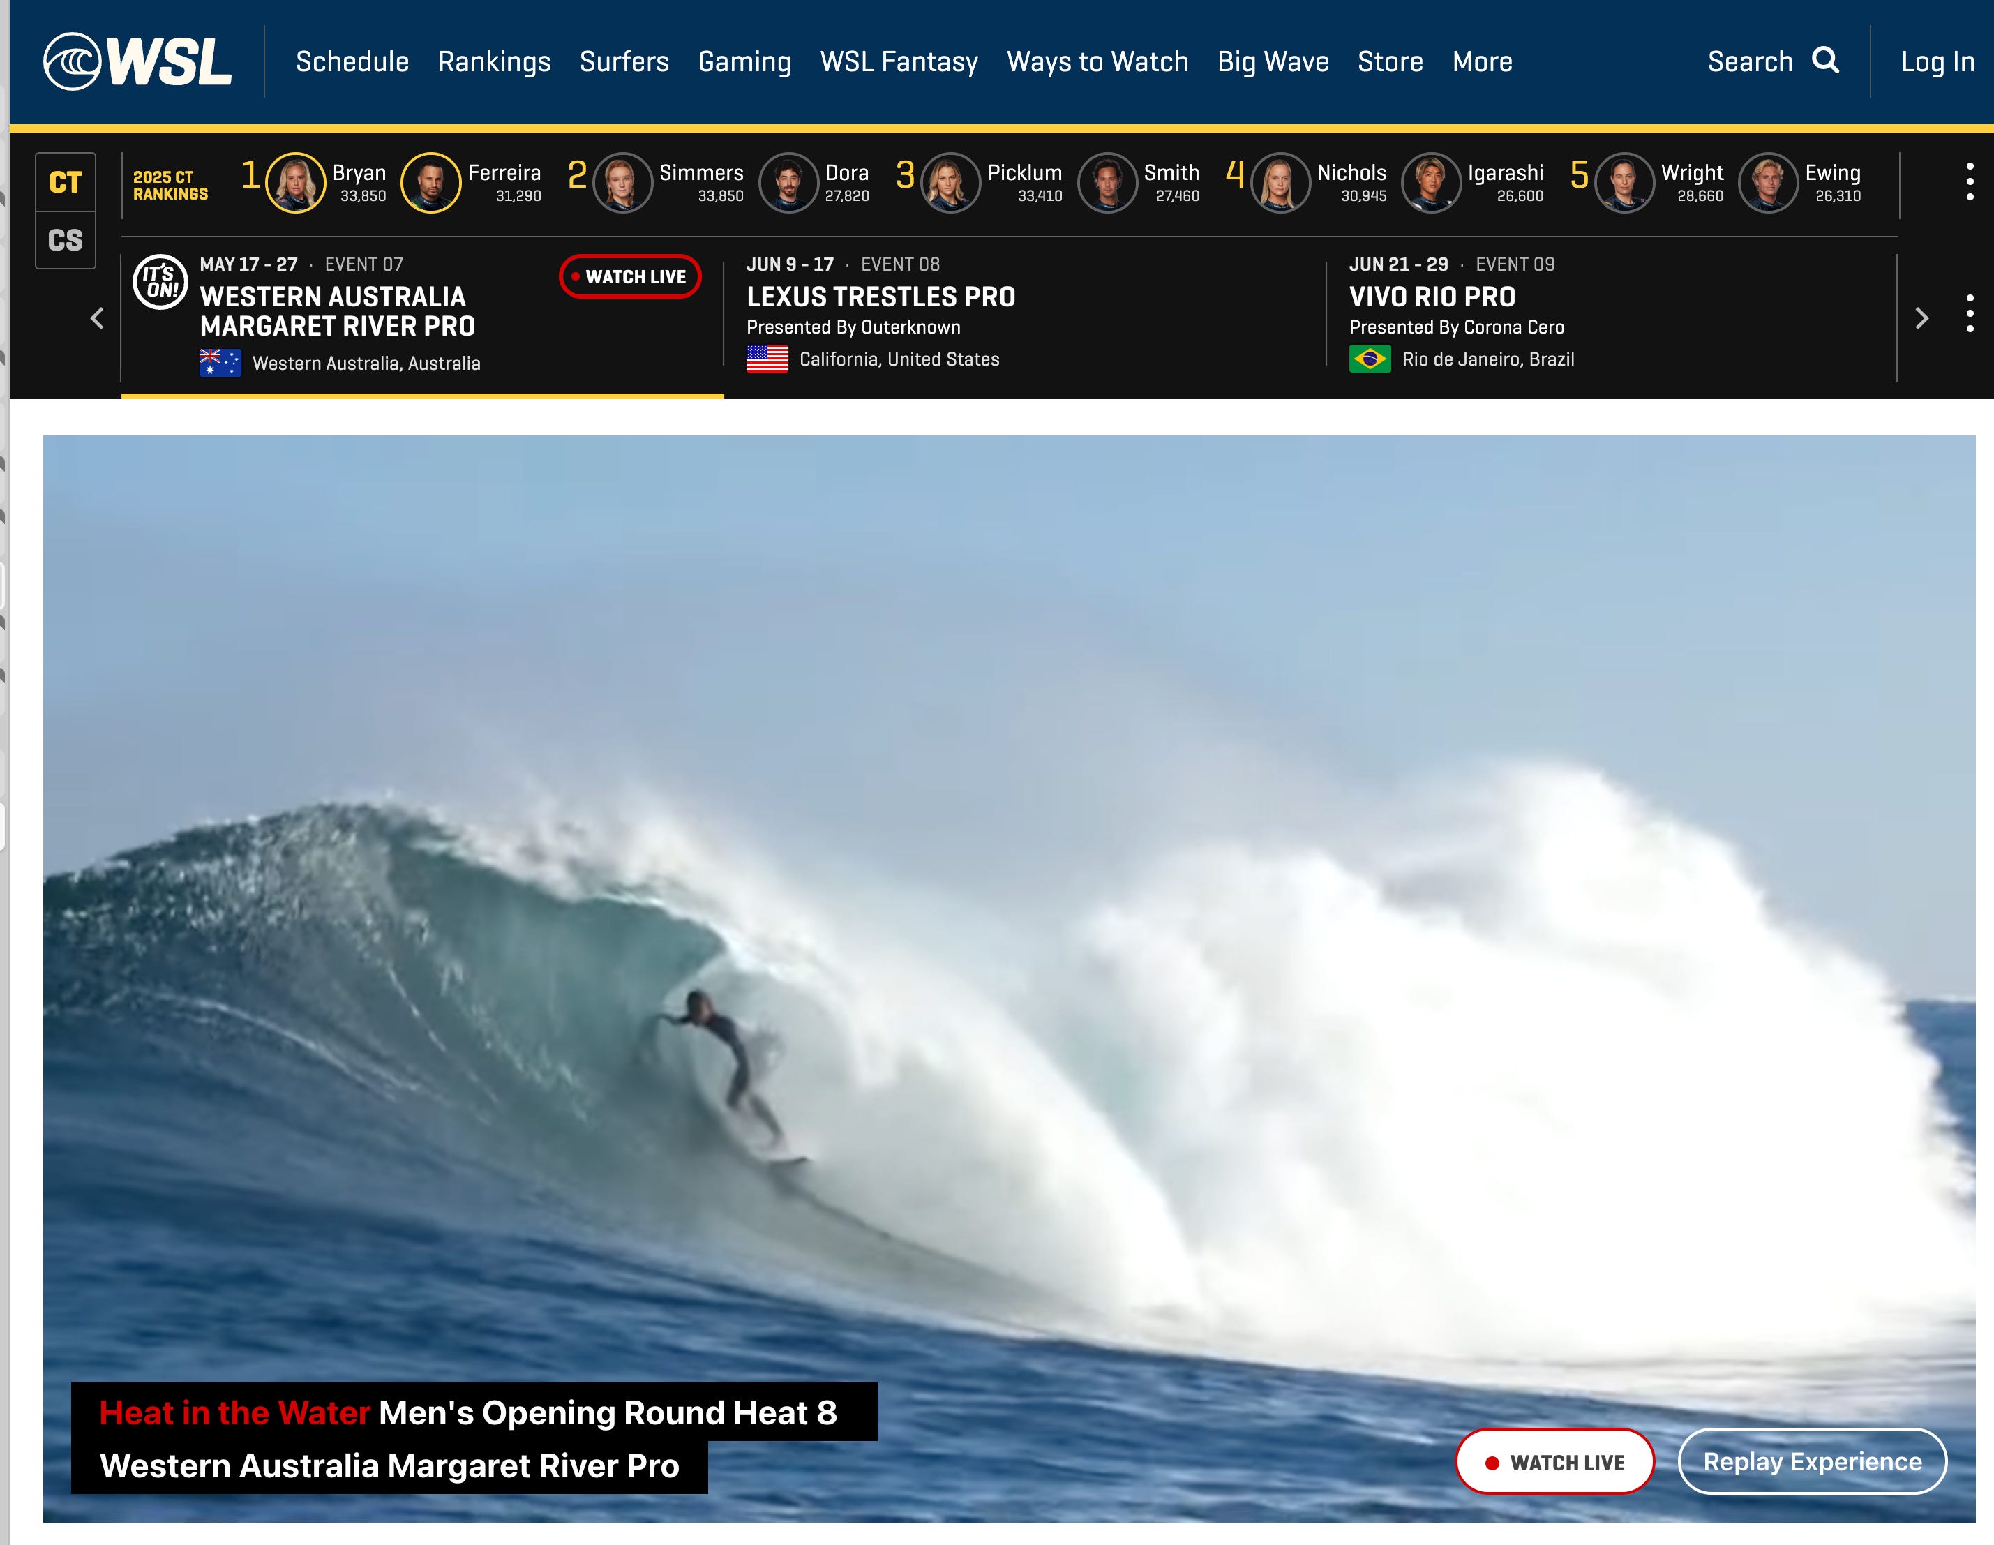Screen dimensions: 1994x1545
Task: Switch to CS tour toggle
Action: click(x=65, y=240)
